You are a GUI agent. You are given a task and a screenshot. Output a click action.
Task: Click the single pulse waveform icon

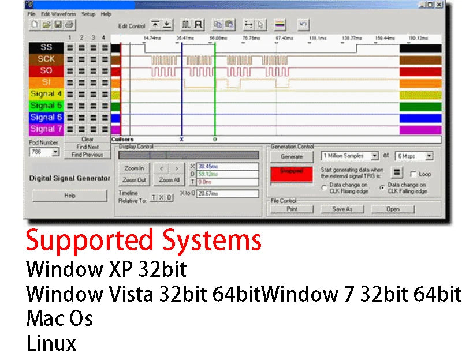click(199, 25)
